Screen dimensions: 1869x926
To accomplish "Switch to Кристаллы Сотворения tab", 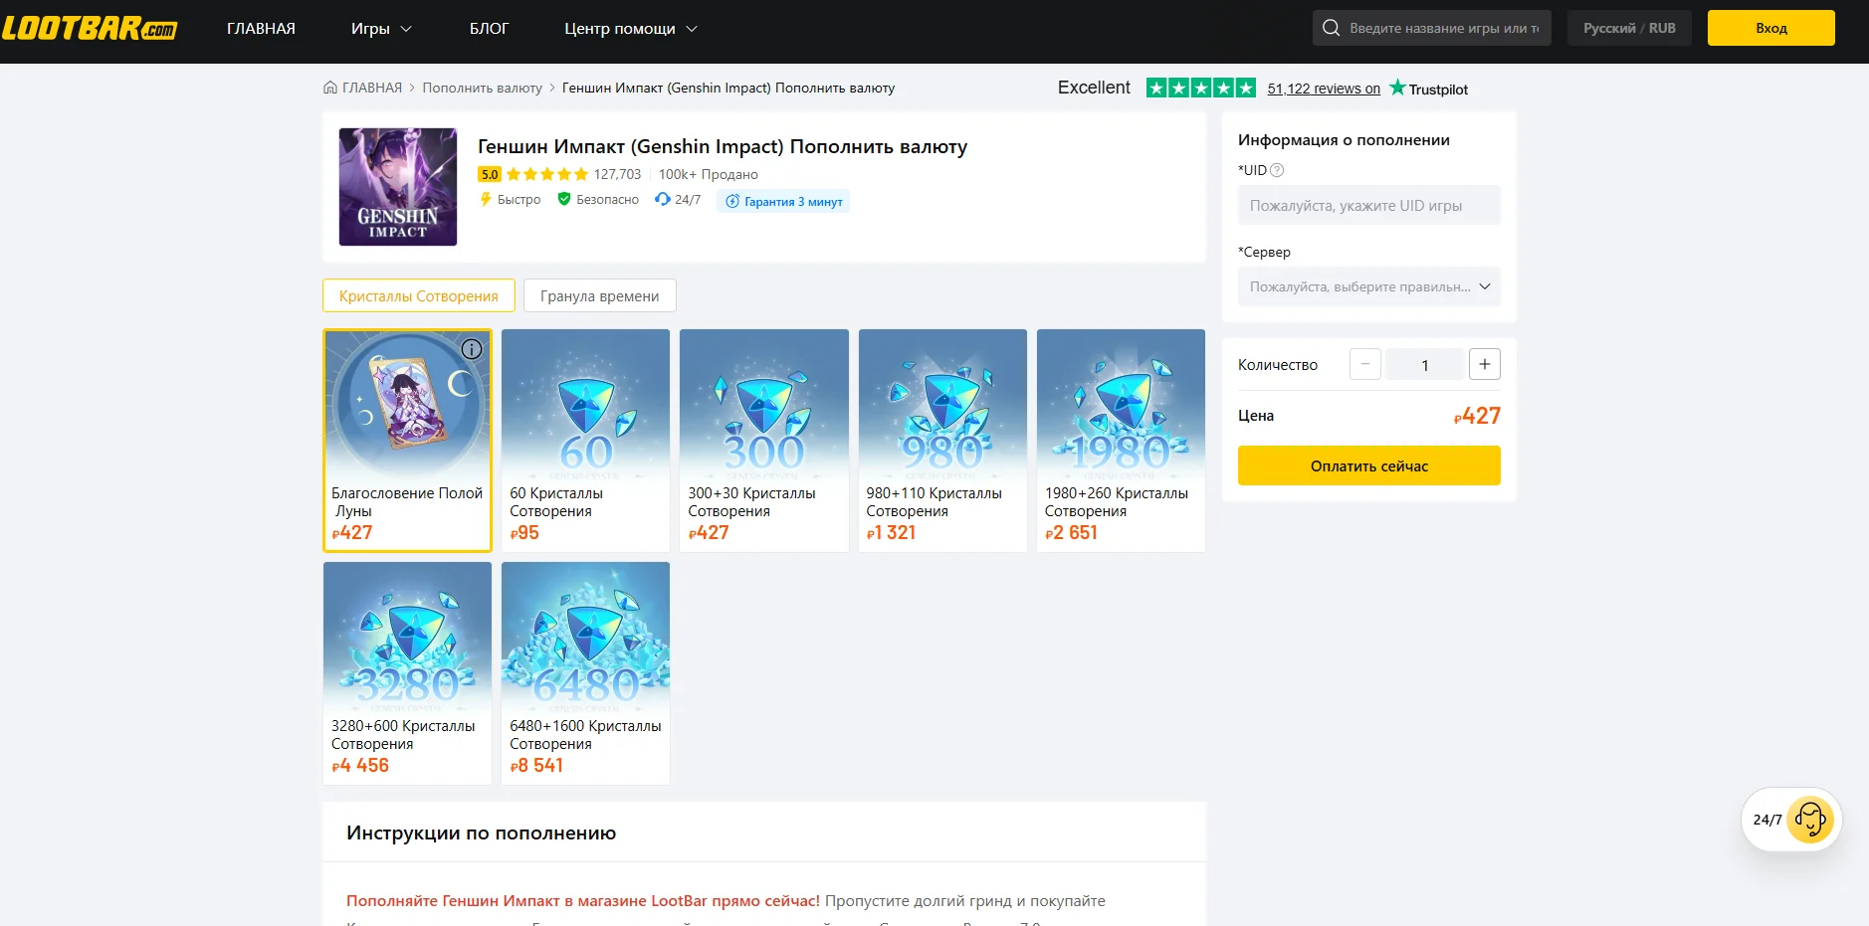I will 419,295.
